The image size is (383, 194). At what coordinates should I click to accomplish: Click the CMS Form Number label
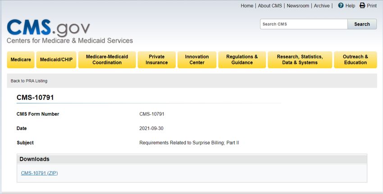[x=38, y=114]
